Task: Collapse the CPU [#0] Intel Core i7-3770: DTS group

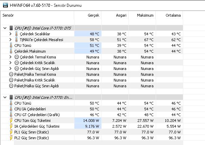Action: [x=5, y=28]
